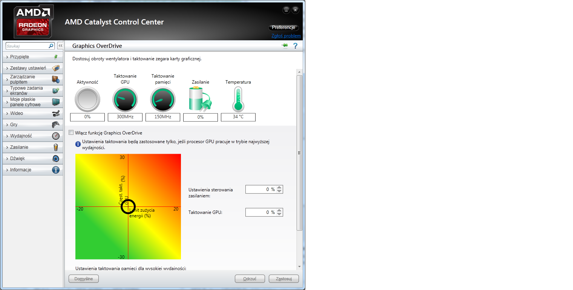Click the Typowe zadania ekranów icon

[56, 91]
